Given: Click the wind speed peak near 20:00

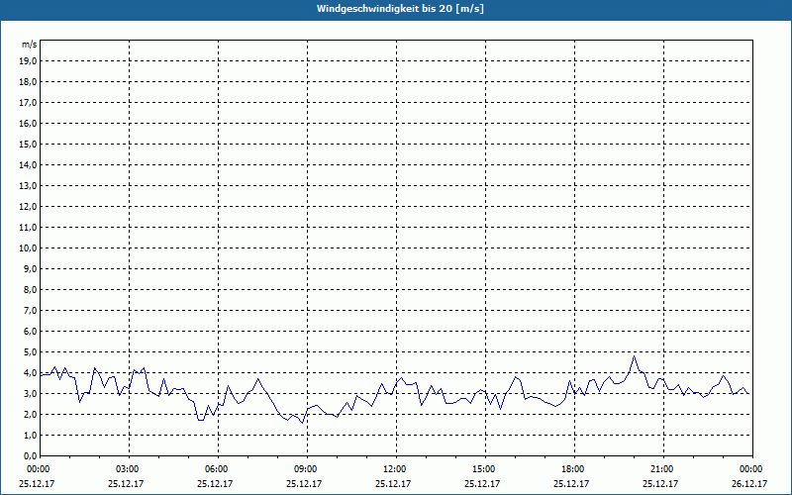Looking at the screenshot, I should [x=634, y=356].
